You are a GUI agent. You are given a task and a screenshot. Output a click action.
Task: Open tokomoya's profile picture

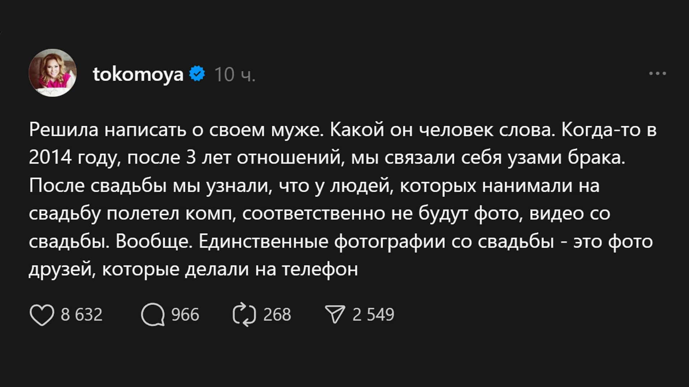(53, 73)
